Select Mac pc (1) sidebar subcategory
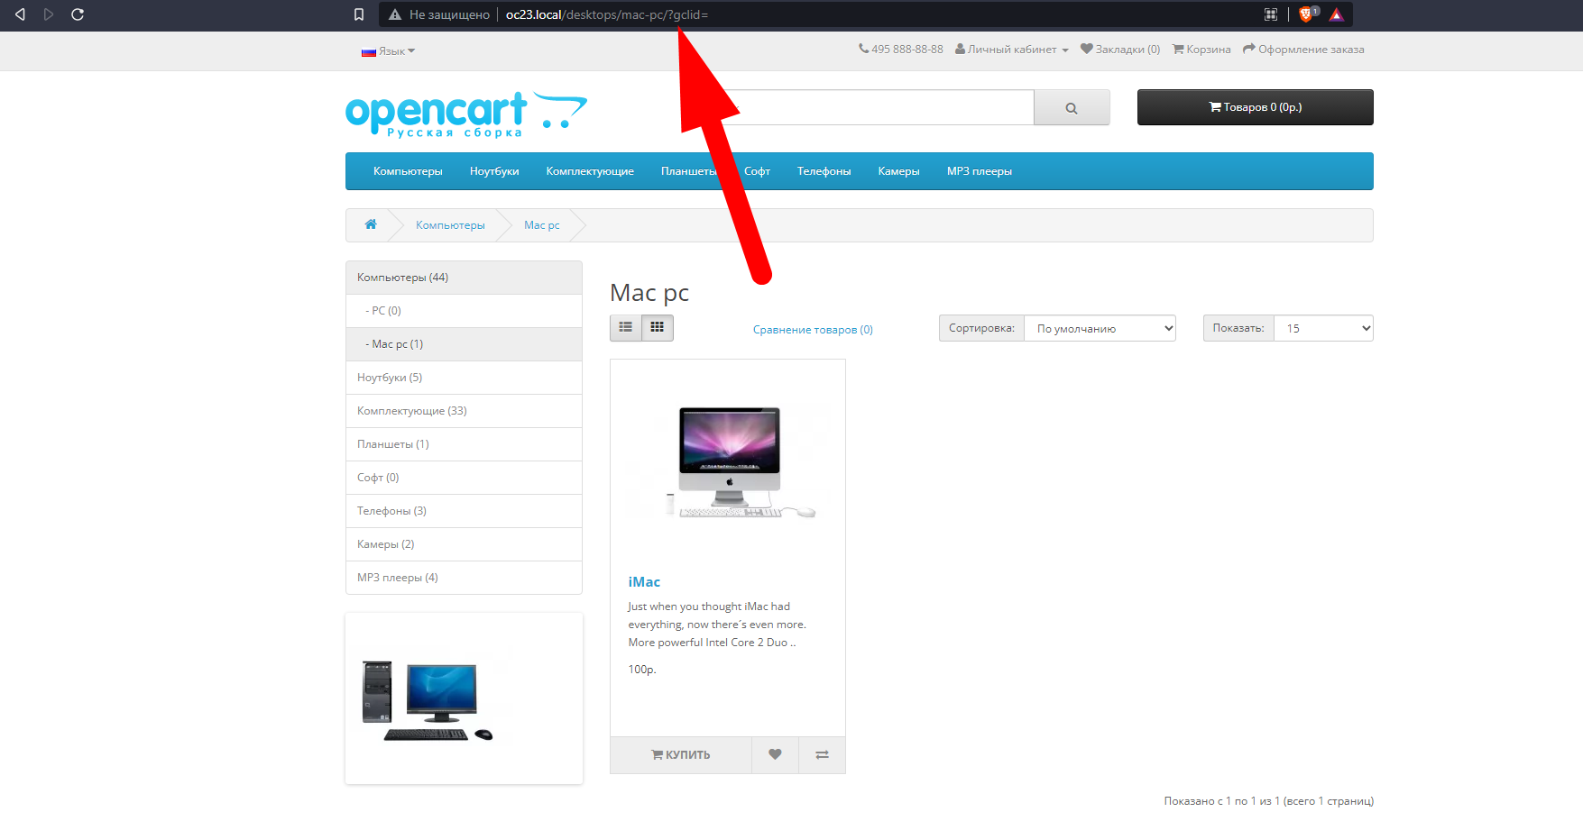The width and height of the screenshot is (1583, 821). coord(464,344)
